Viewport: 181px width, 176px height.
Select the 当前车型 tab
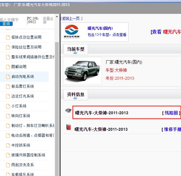[76, 49]
